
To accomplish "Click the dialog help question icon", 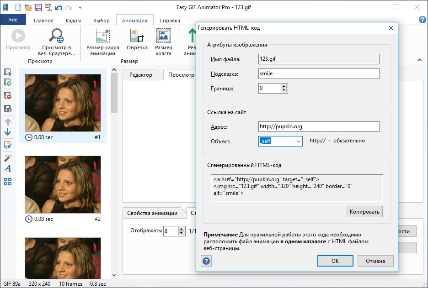I will pos(206,261).
